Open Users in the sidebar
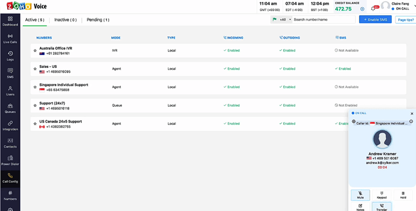 pyautogui.click(x=10, y=91)
